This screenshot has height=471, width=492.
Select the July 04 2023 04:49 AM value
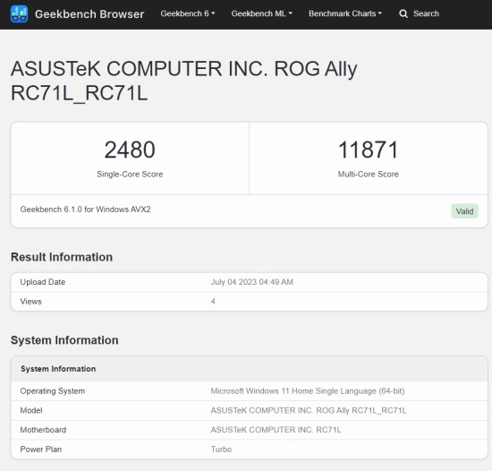click(x=252, y=282)
